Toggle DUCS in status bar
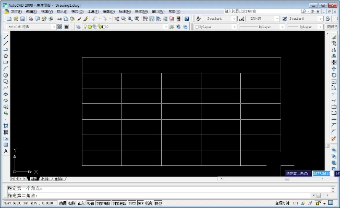Viewport: 340px width, 208px height. [132, 203]
